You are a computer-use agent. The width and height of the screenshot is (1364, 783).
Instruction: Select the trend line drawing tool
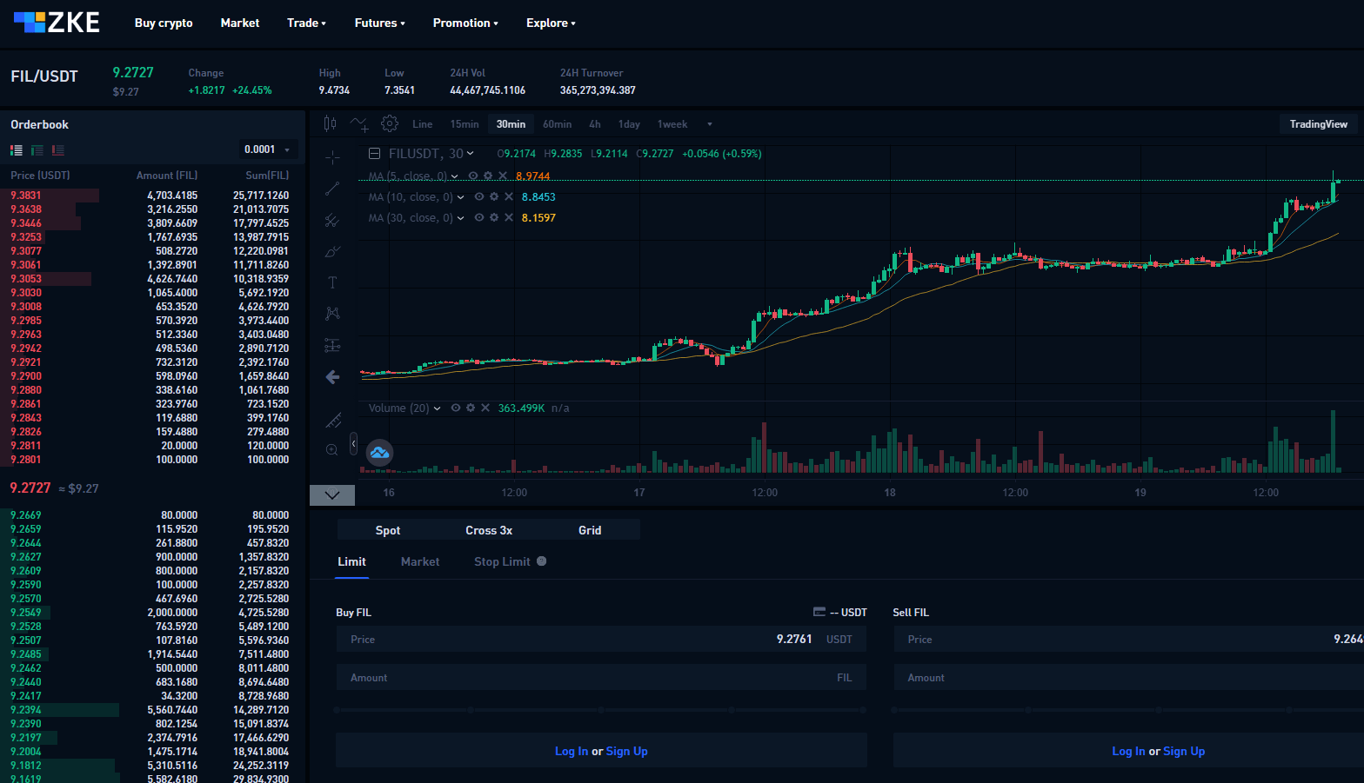[332, 189]
